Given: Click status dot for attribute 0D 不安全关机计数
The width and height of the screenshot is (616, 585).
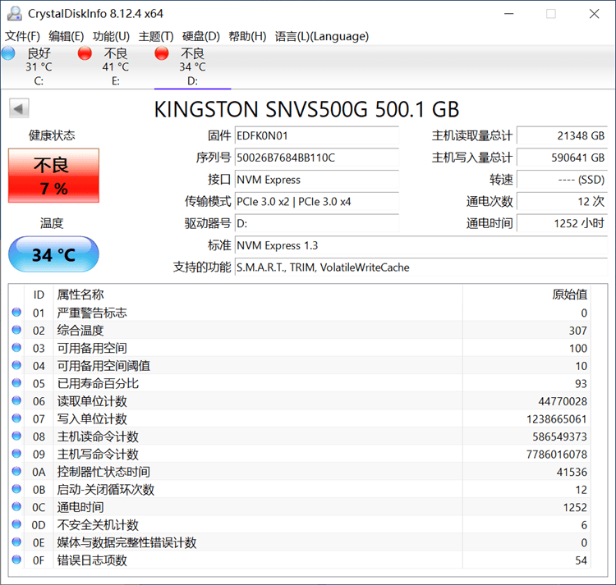Looking at the screenshot, I should click(x=16, y=524).
